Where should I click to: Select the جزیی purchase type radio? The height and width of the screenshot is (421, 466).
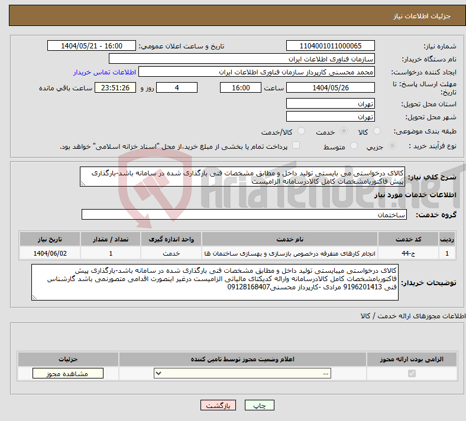click(392, 146)
